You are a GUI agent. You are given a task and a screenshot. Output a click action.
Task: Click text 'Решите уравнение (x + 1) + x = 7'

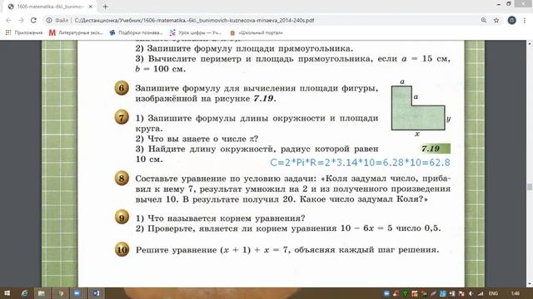click(212, 250)
